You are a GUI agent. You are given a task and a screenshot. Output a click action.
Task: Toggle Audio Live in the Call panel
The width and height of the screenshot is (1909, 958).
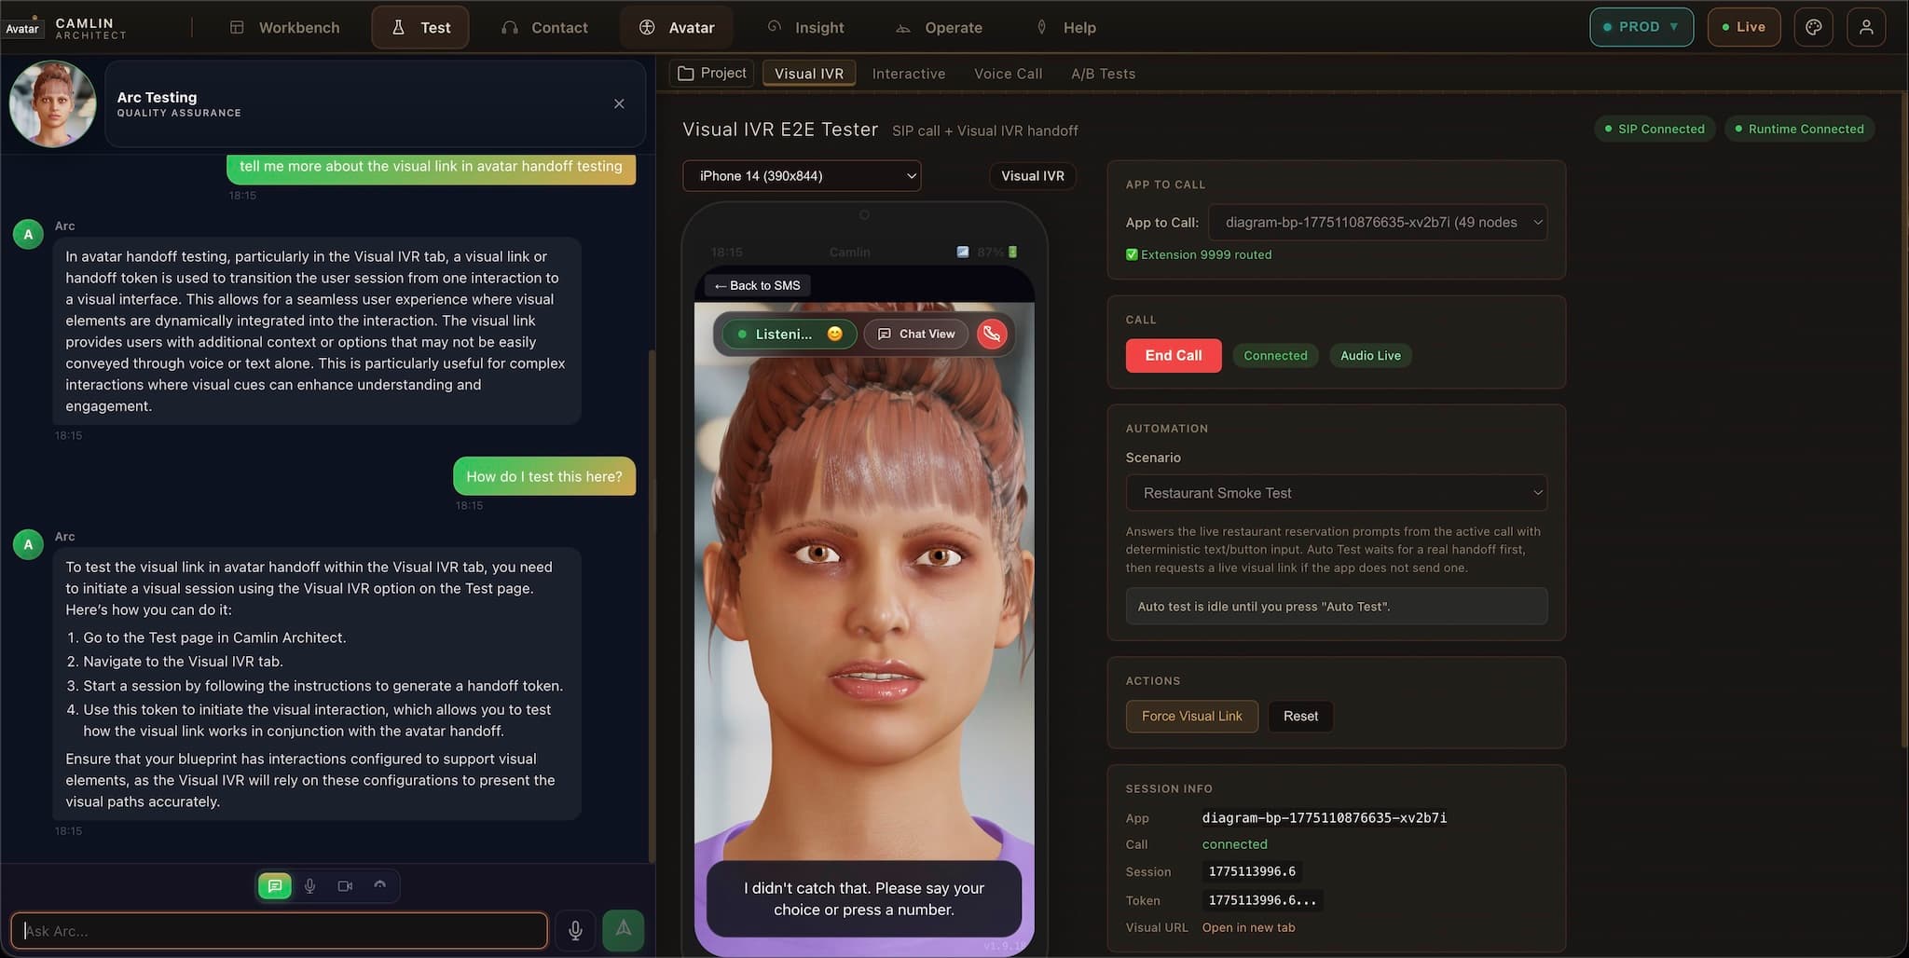point(1369,355)
